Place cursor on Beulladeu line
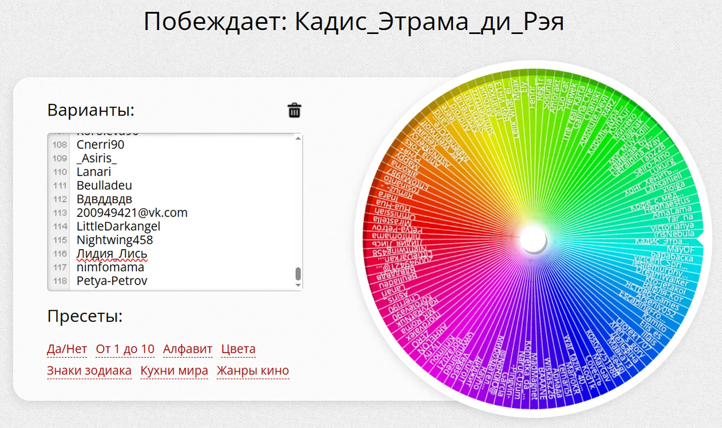Screen dimensions: 722x428 (104, 186)
